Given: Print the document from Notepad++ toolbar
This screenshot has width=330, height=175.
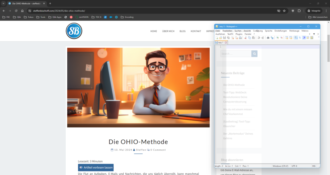Looking at the screenshot, I should pos(240,38).
